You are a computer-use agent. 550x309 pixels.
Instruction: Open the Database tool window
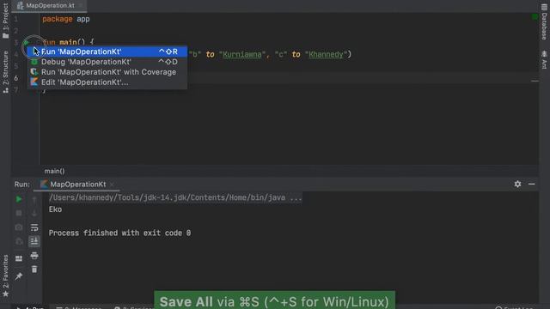coord(544,22)
